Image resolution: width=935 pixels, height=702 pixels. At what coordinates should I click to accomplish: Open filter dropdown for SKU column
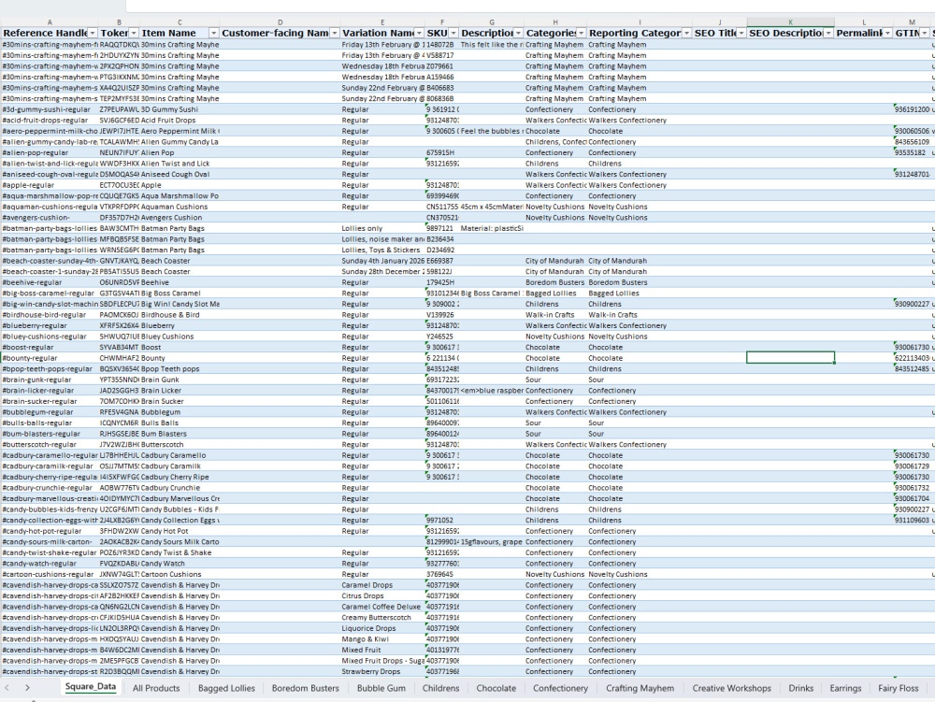[453, 34]
